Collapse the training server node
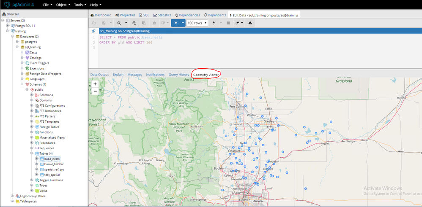The height and width of the screenshot is (207, 422). pos(8,31)
